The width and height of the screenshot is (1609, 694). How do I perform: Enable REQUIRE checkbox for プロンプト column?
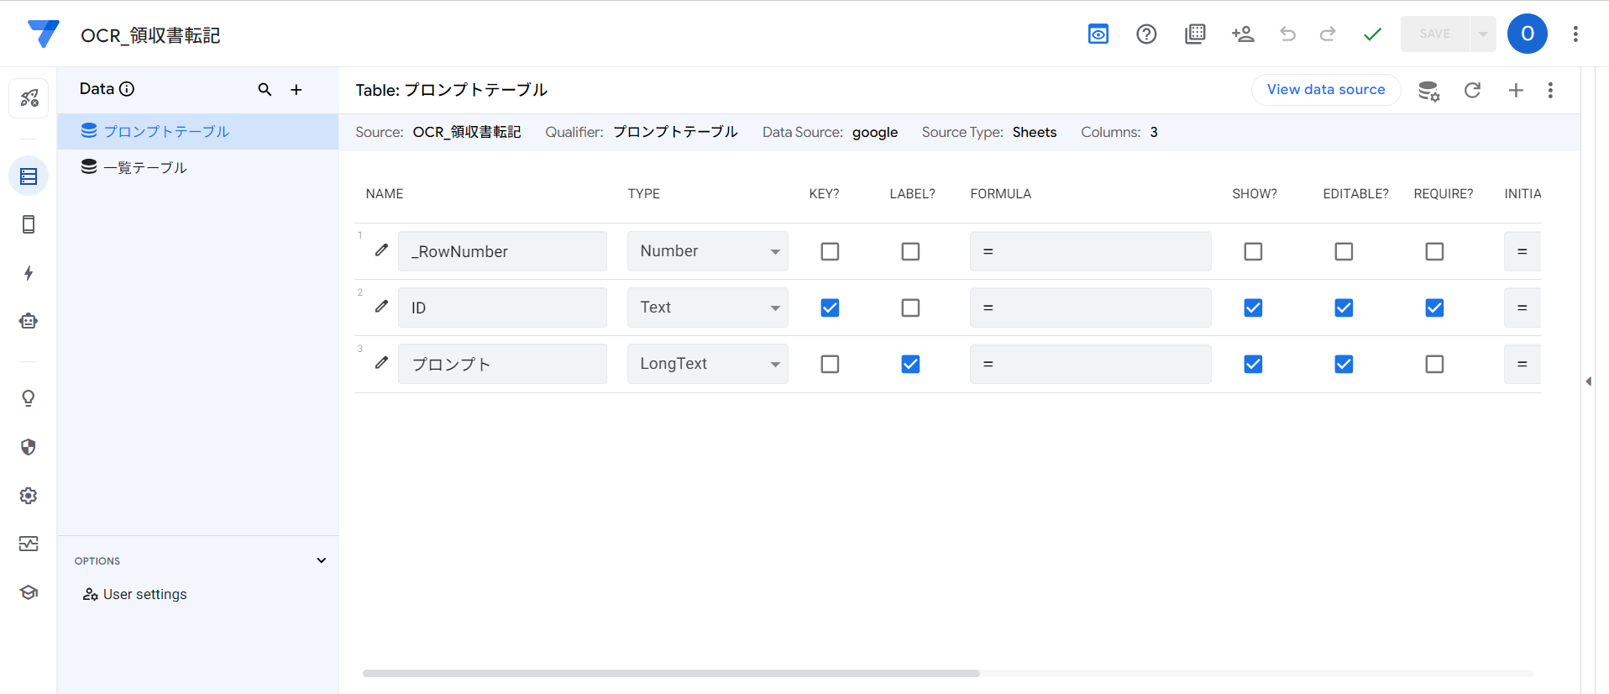[1434, 364]
